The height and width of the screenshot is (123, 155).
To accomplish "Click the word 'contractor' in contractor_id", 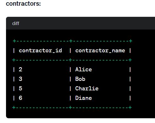I will pyautogui.click(x=35, y=50).
